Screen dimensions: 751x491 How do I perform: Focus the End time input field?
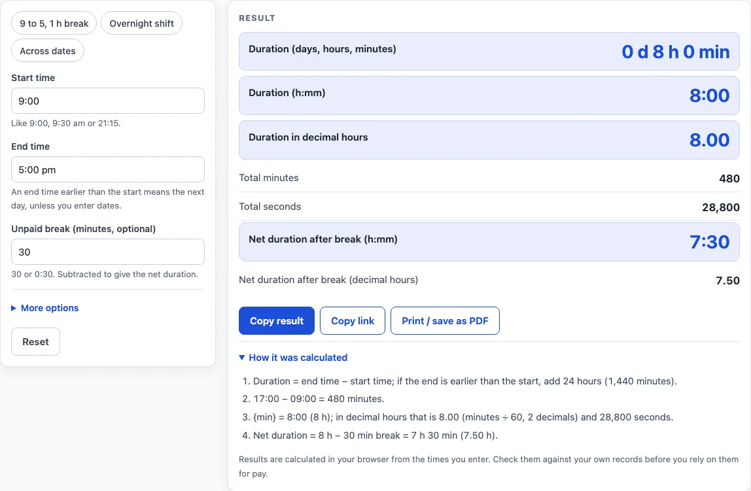(108, 169)
